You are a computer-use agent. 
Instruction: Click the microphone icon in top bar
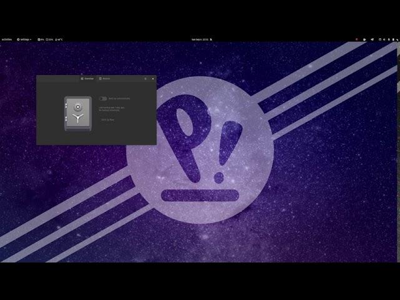tap(389, 39)
